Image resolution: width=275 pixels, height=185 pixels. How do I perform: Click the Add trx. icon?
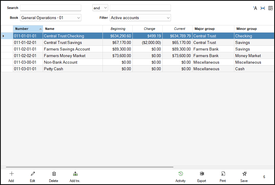[75, 174]
